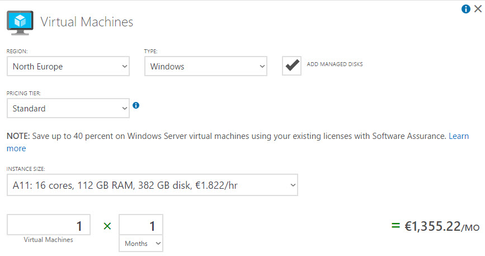Screen dimensions: 485x256
Task: Click the INSTANCE SIZE label
Action: [26, 169]
